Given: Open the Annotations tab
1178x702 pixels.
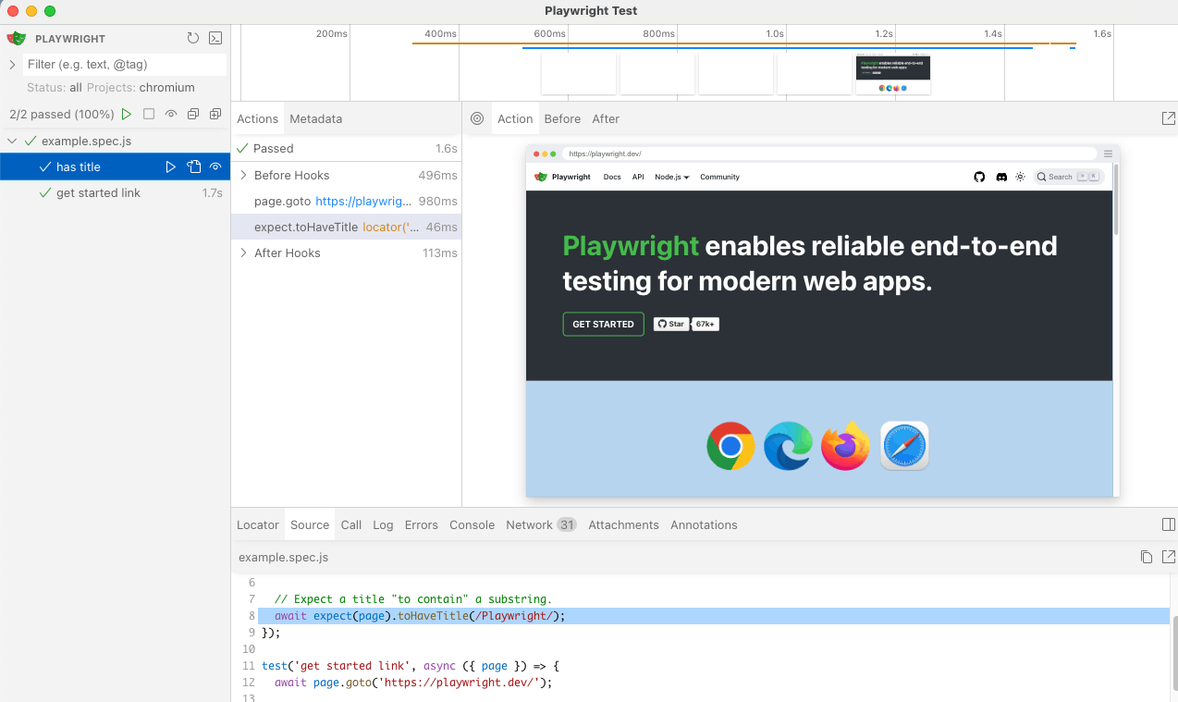Looking at the screenshot, I should point(704,524).
